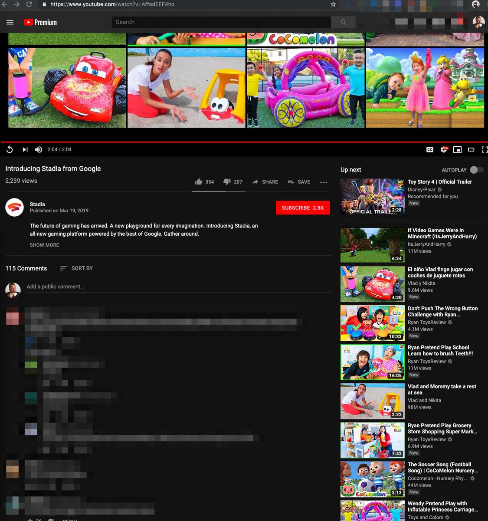Click the browser address bar URL
The height and width of the screenshot is (521, 488).
coord(112,4)
